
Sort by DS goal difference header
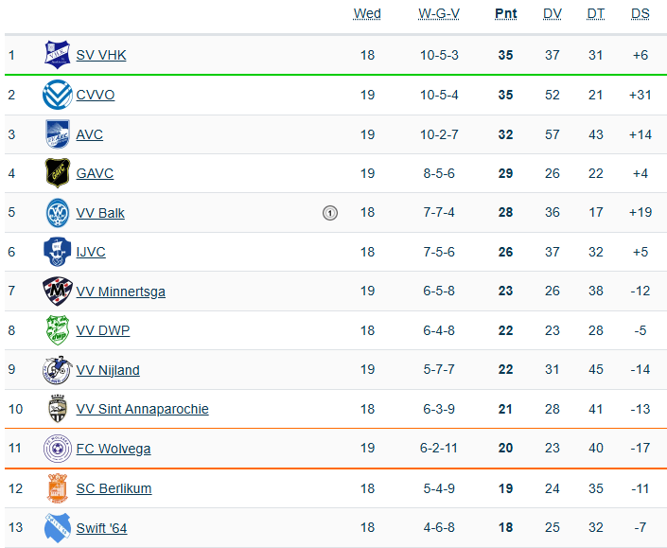tap(641, 13)
